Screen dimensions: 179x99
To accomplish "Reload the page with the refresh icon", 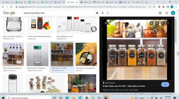I will tap(11, 7).
